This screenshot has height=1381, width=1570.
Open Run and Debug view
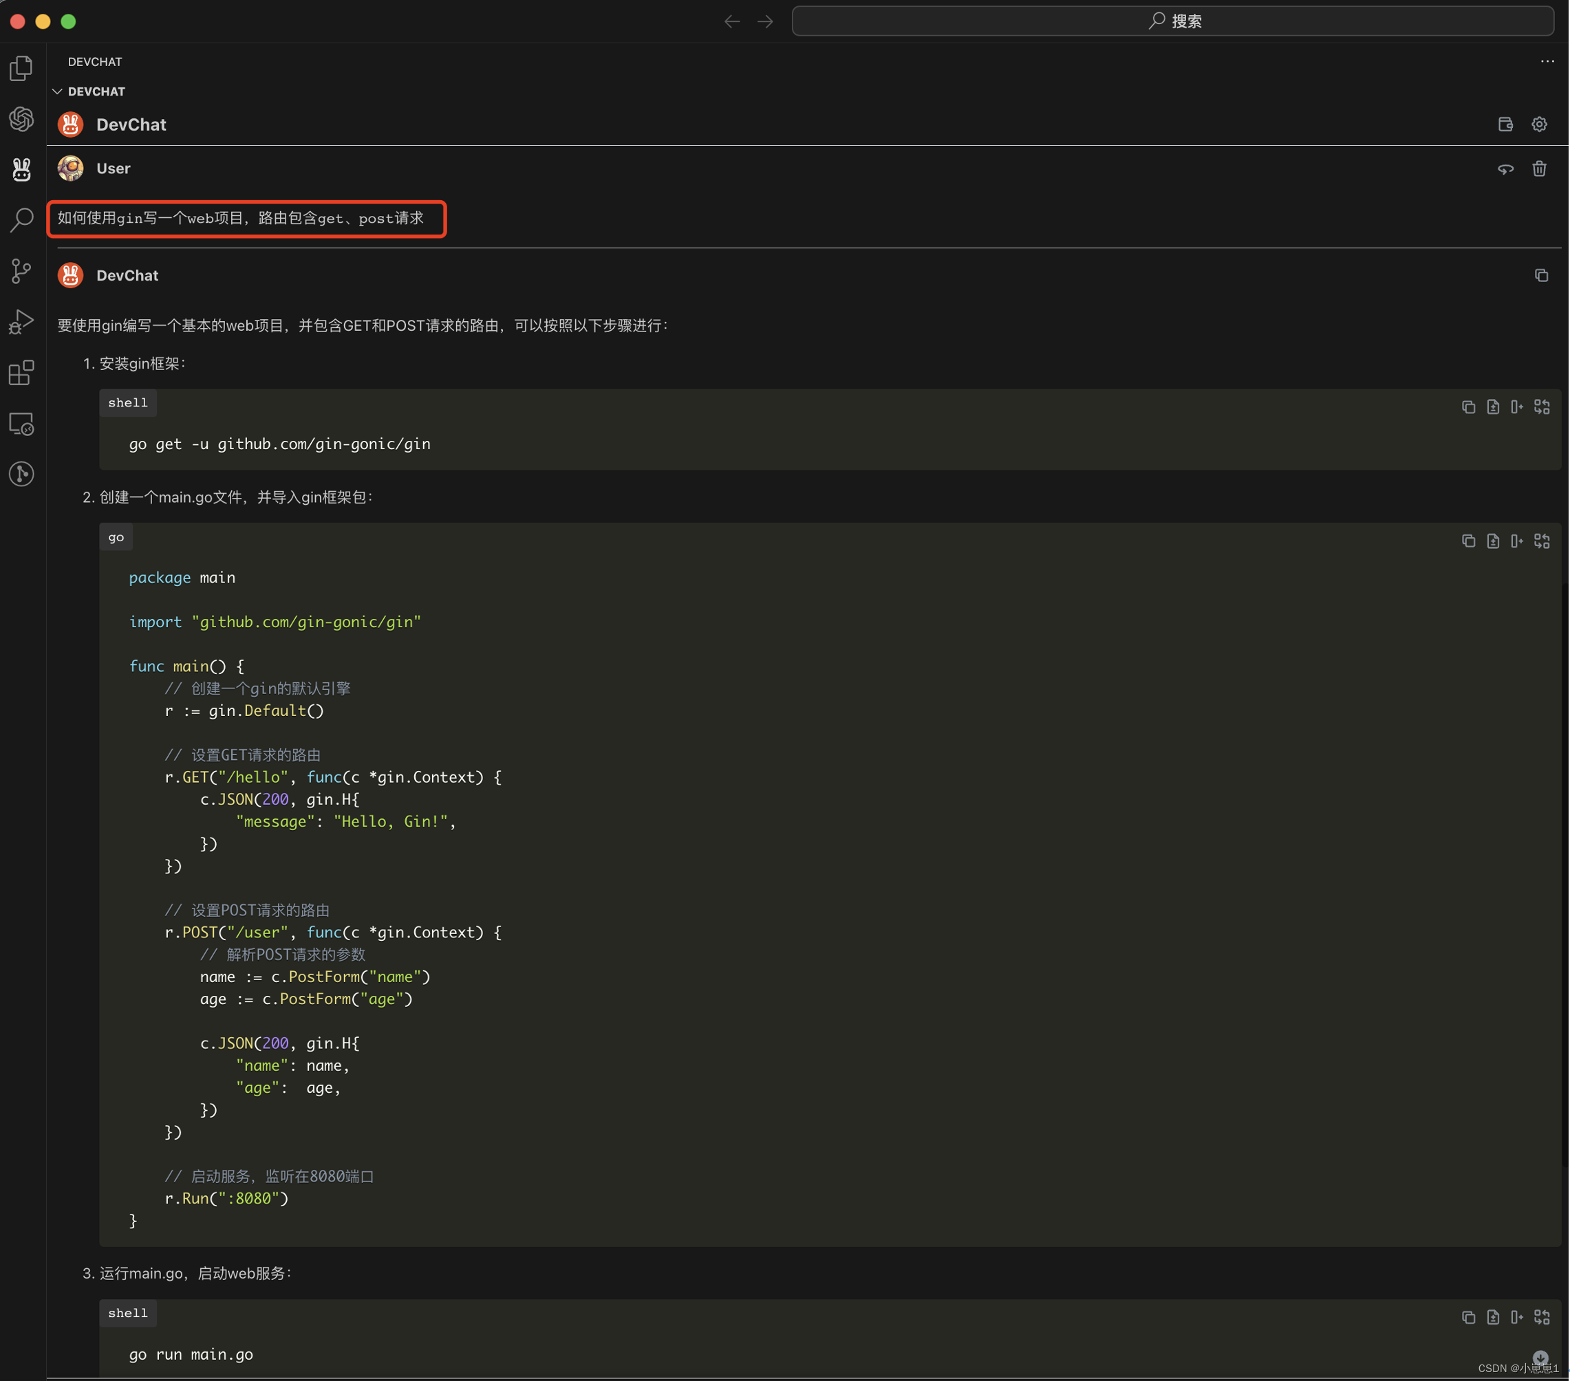tap(21, 322)
